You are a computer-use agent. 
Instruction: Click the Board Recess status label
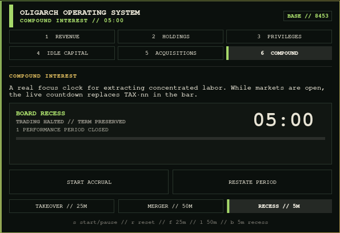pyautogui.click(x=41, y=113)
